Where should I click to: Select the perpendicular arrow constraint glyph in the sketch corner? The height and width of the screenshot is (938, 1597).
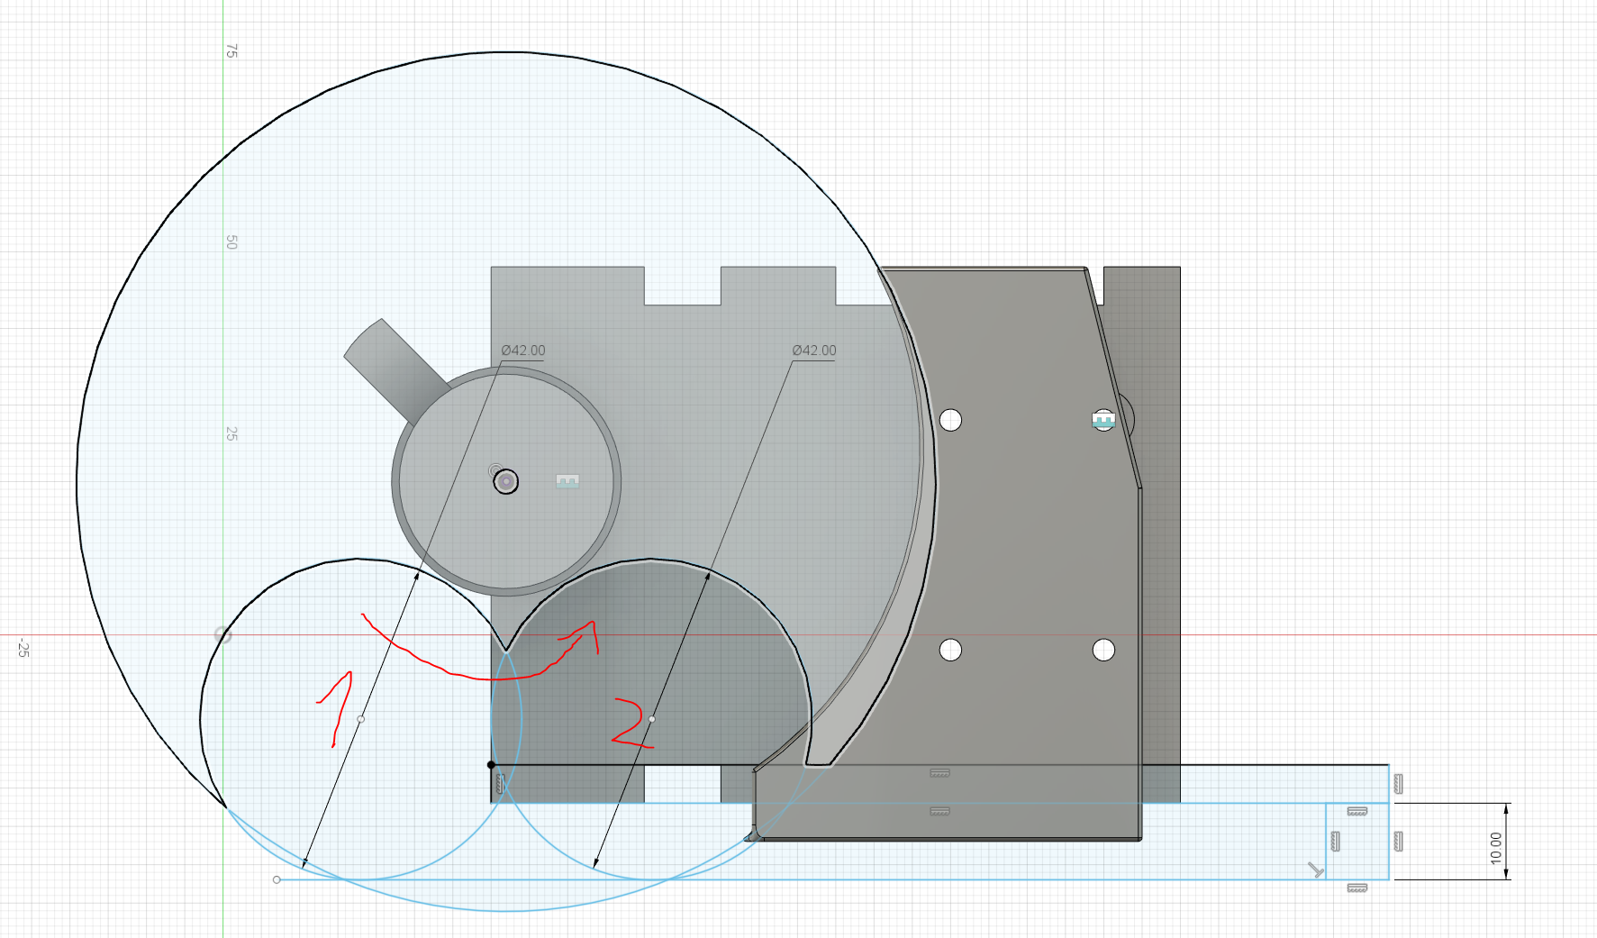(1316, 870)
